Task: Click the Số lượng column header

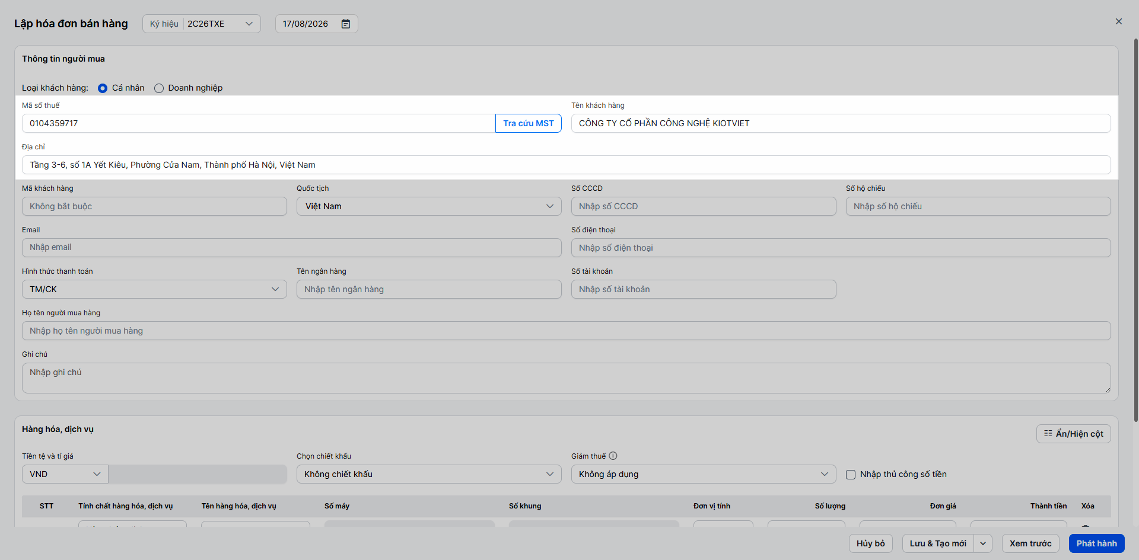Action: pos(830,506)
